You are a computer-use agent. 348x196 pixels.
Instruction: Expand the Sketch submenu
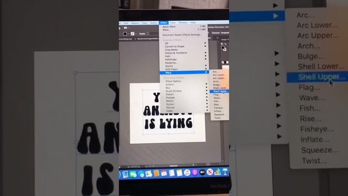tap(207, 100)
